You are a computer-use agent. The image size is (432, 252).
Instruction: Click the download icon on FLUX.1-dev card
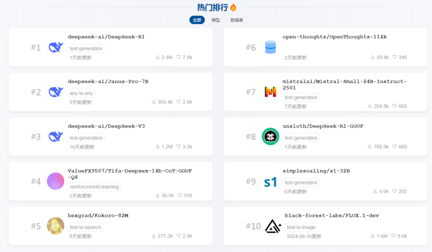(373, 236)
